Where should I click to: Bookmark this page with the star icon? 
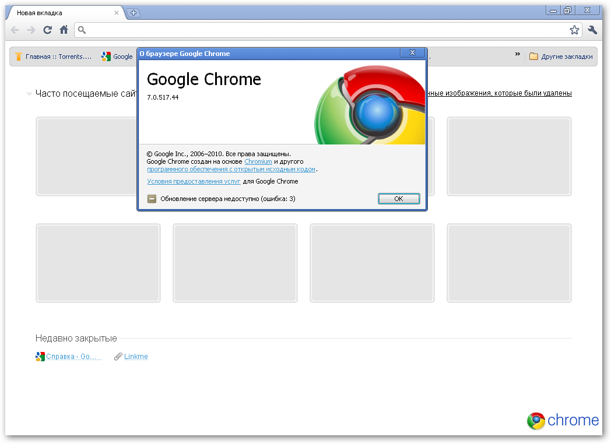click(574, 30)
